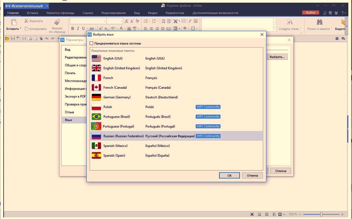This screenshot has width=352, height=219.
Task: Click the zoom in plus button
Action: [342, 214]
